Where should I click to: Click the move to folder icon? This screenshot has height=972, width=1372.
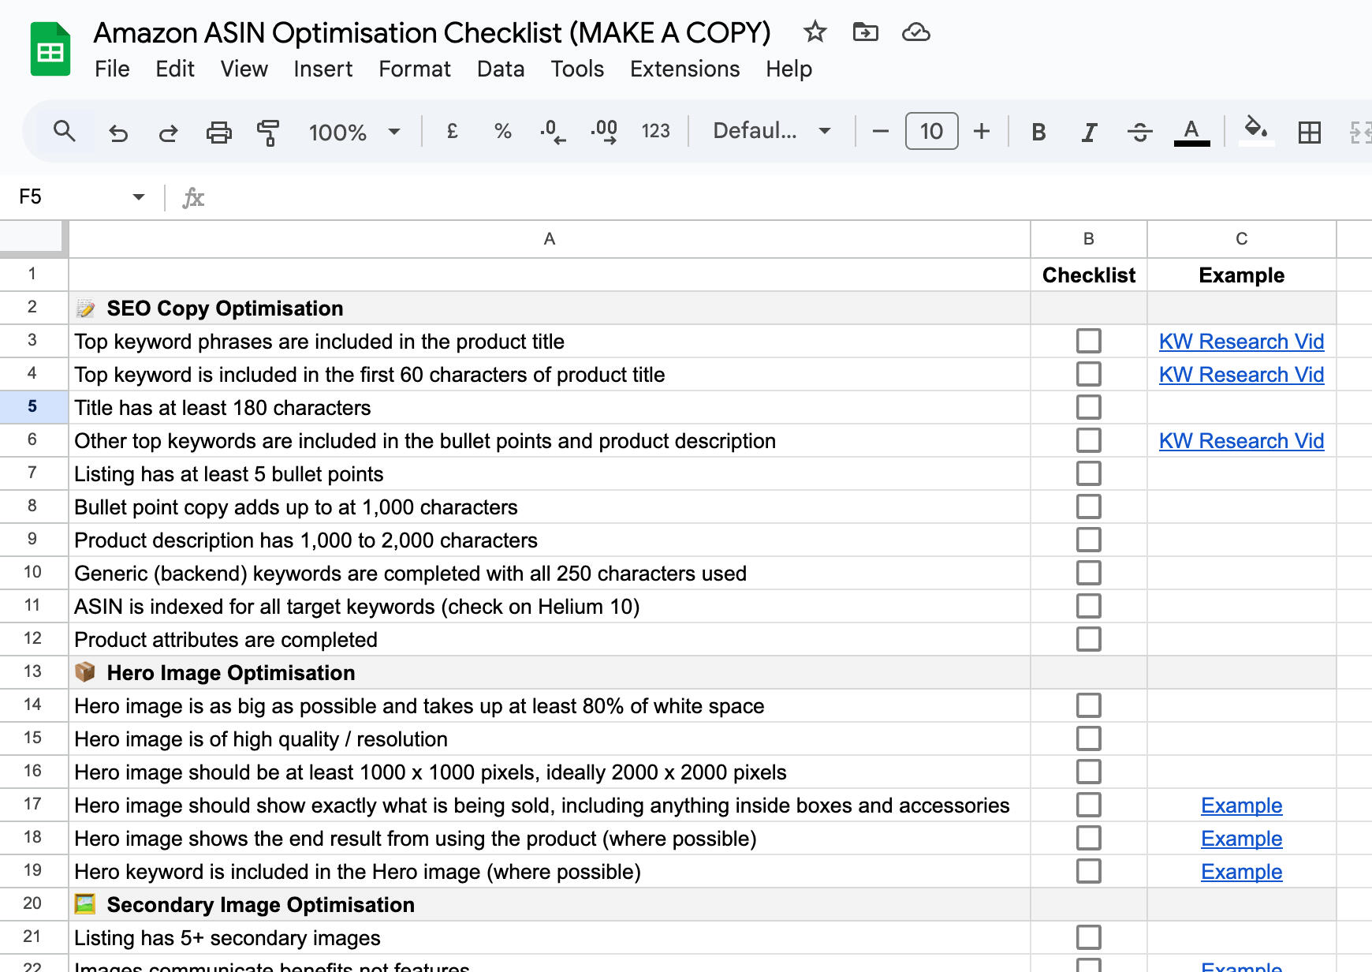click(865, 32)
